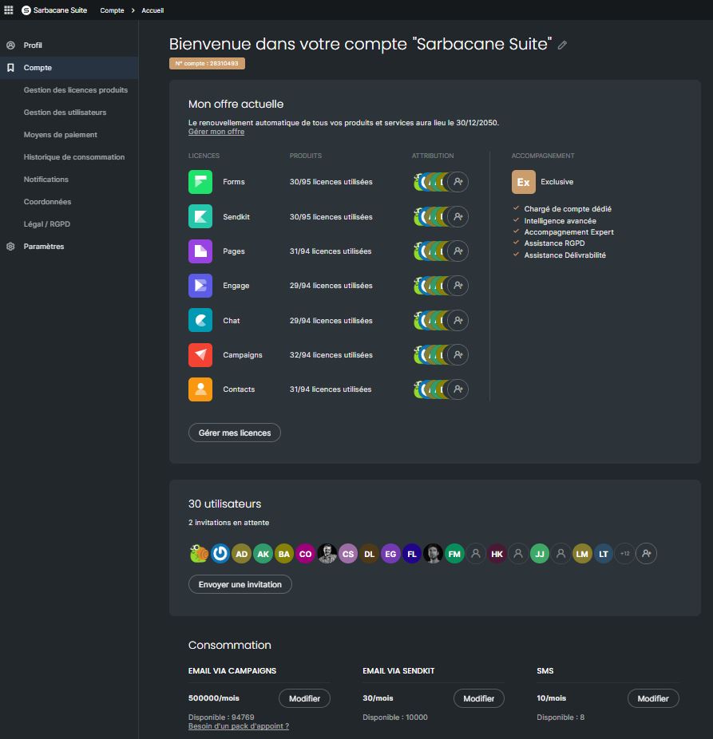Click the purple Pages product icon

coord(200,251)
